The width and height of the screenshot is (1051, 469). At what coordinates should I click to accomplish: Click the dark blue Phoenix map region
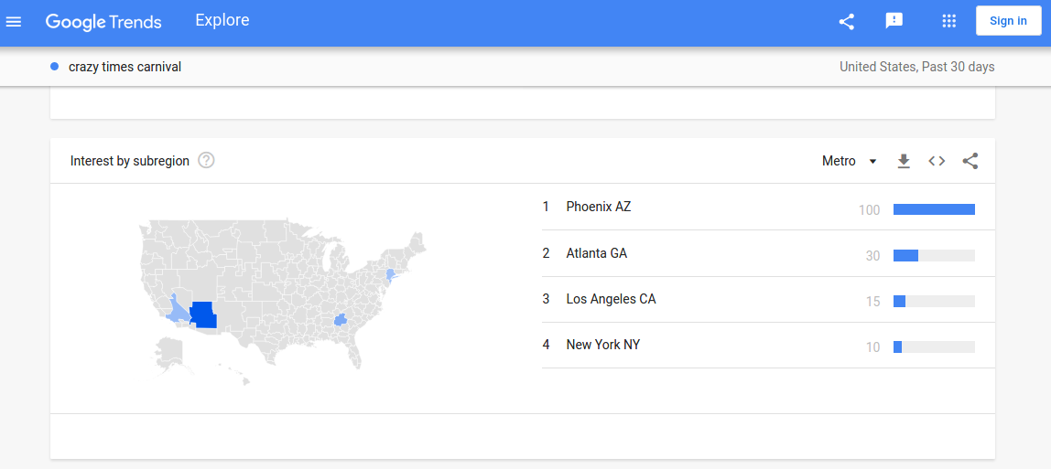[x=204, y=315]
